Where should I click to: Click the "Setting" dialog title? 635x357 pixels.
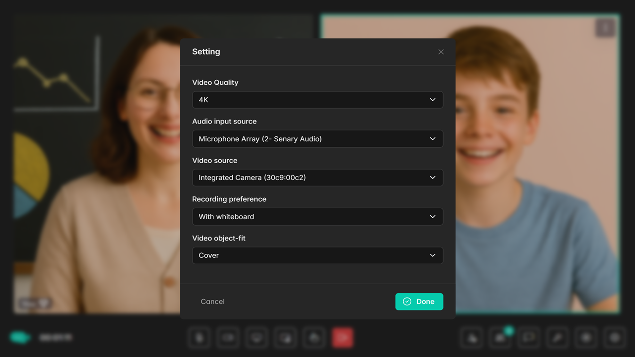[206, 52]
